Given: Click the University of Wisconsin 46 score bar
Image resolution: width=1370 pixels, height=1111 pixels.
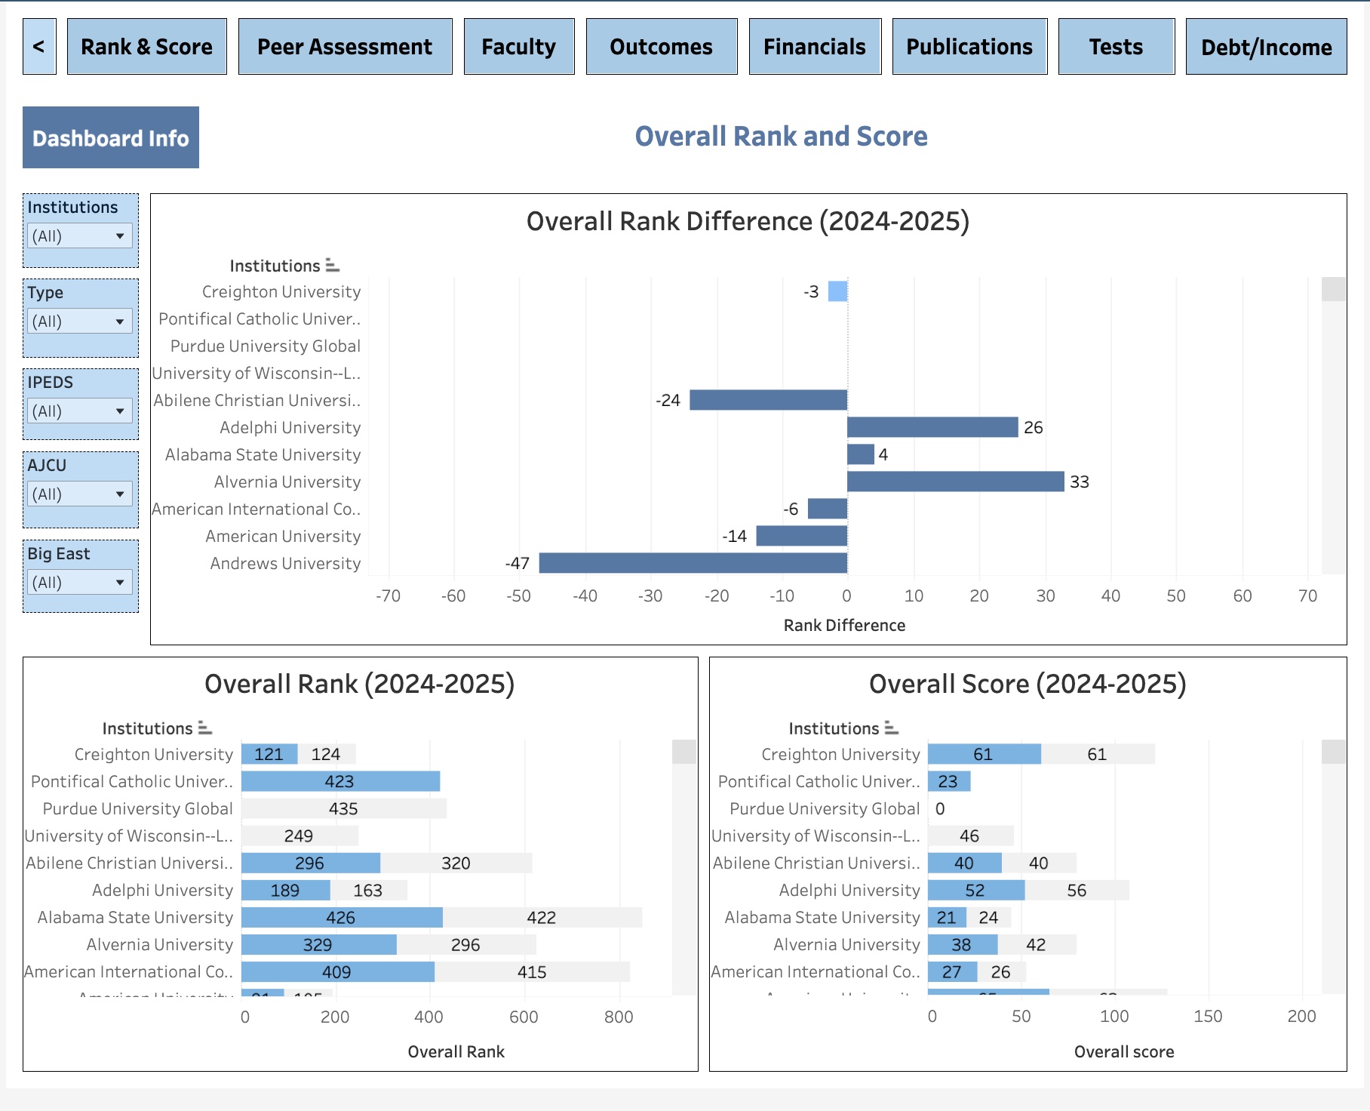Looking at the screenshot, I should tap(971, 836).
